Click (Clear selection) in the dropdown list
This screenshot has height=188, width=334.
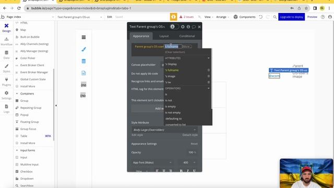[x=175, y=52]
